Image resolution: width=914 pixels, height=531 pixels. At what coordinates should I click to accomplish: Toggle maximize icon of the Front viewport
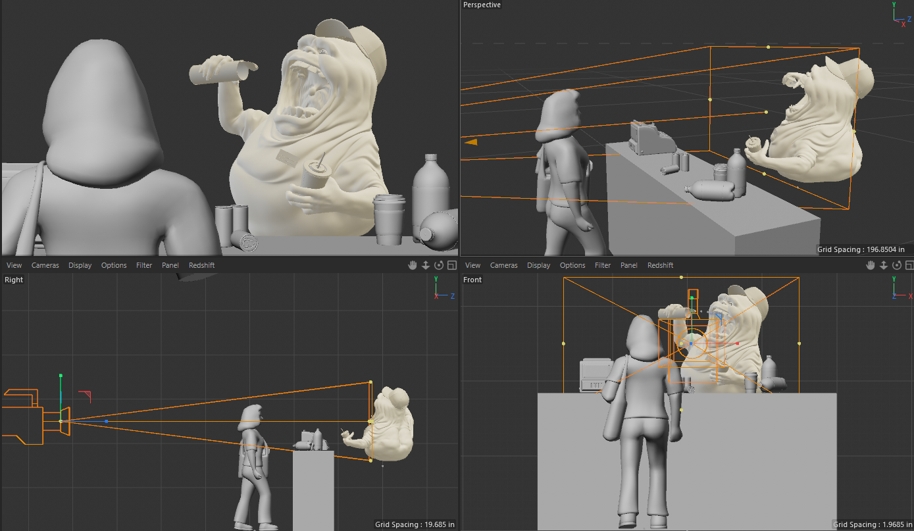click(x=909, y=265)
